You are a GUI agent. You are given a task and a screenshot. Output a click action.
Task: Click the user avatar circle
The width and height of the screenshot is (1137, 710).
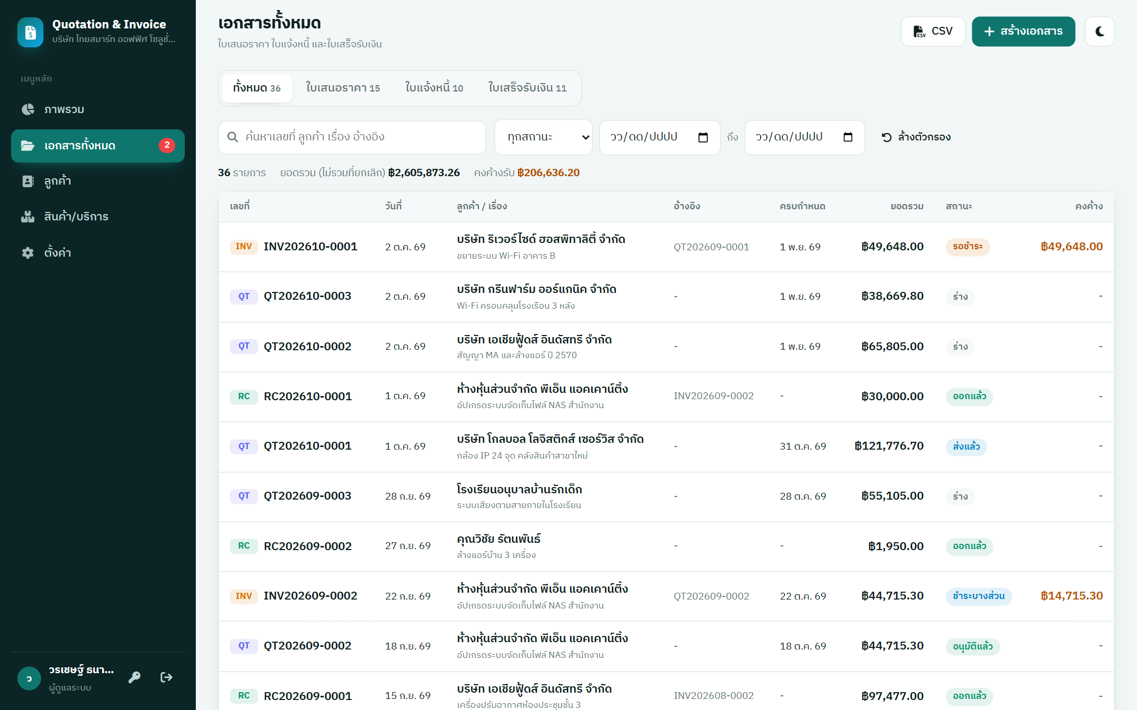pyautogui.click(x=29, y=678)
